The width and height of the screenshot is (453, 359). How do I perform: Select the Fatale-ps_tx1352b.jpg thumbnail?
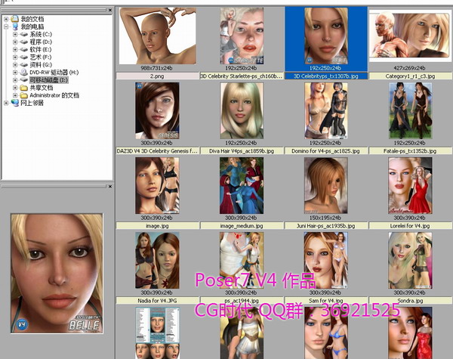point(410,111)
